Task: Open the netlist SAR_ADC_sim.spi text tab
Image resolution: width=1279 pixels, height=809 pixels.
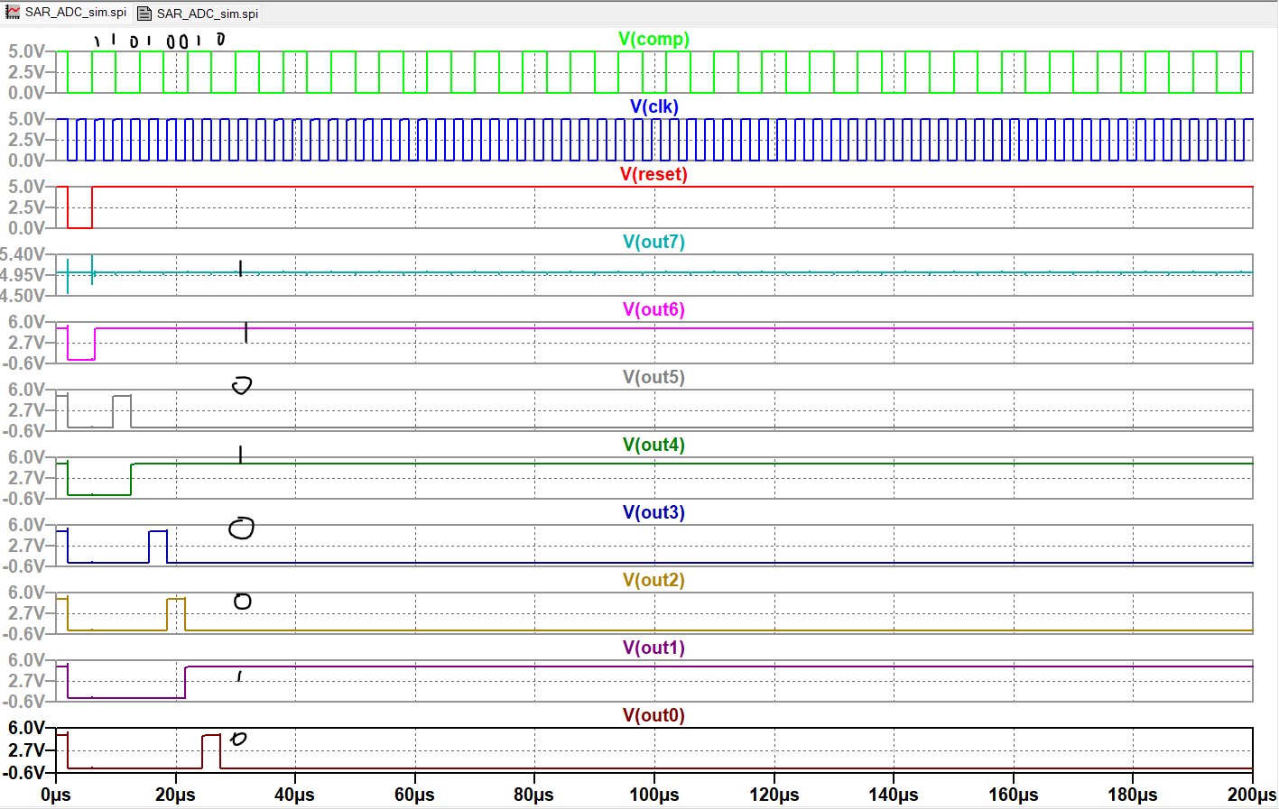Action: (207, 14)
